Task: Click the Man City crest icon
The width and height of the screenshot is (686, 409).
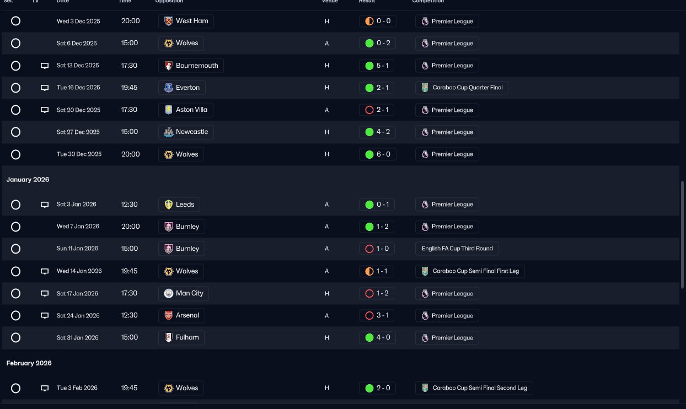Action: point(169,293)
